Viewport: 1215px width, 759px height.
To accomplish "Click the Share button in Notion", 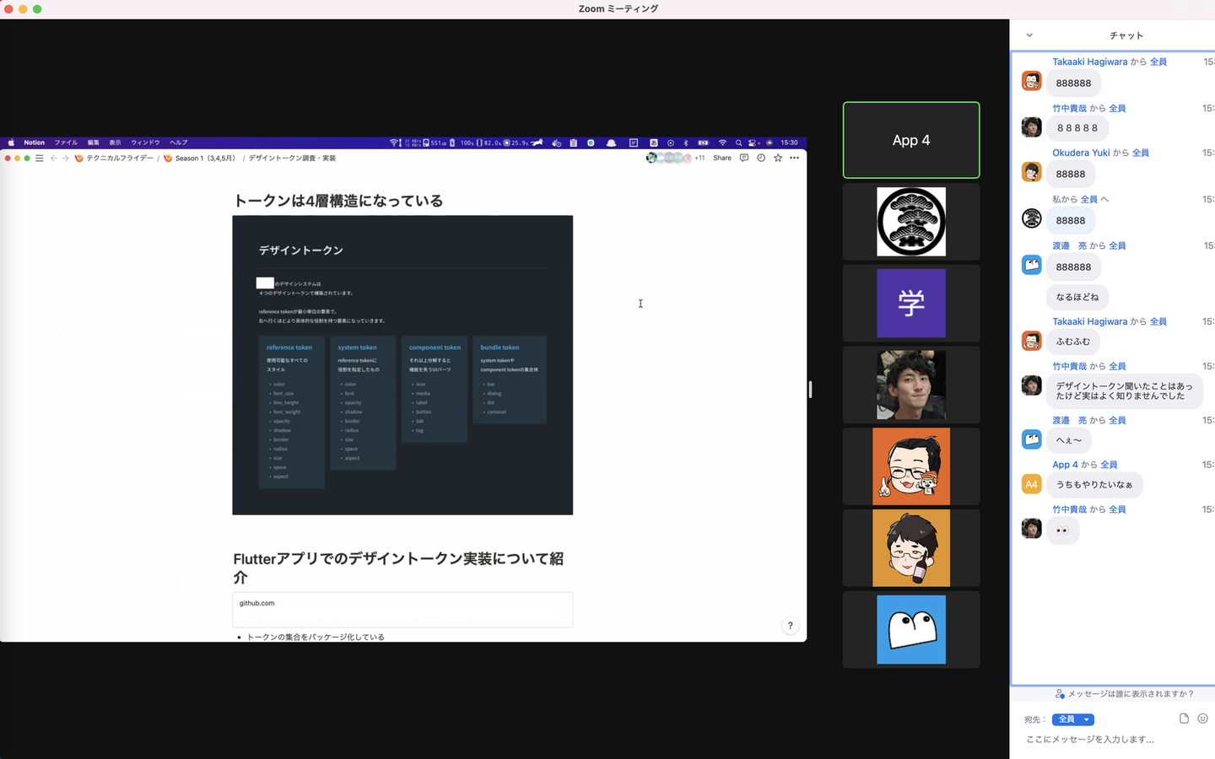I will point(722,158).
